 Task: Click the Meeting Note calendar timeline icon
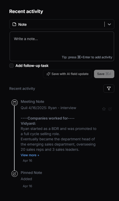(15, 102)
